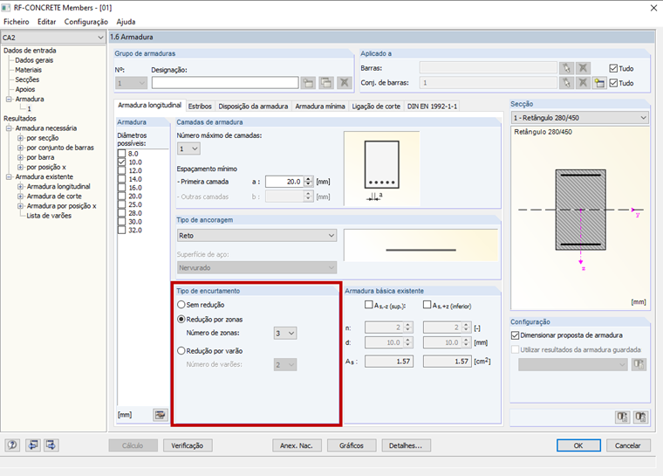Click new set icon next to Conj. de barras

pyautogui.click(x=599, y=83)
